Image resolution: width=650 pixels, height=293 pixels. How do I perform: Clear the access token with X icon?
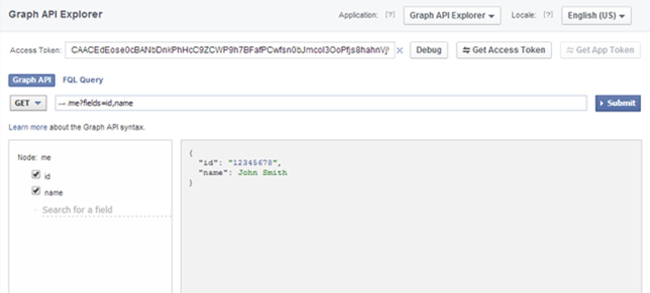400,50
